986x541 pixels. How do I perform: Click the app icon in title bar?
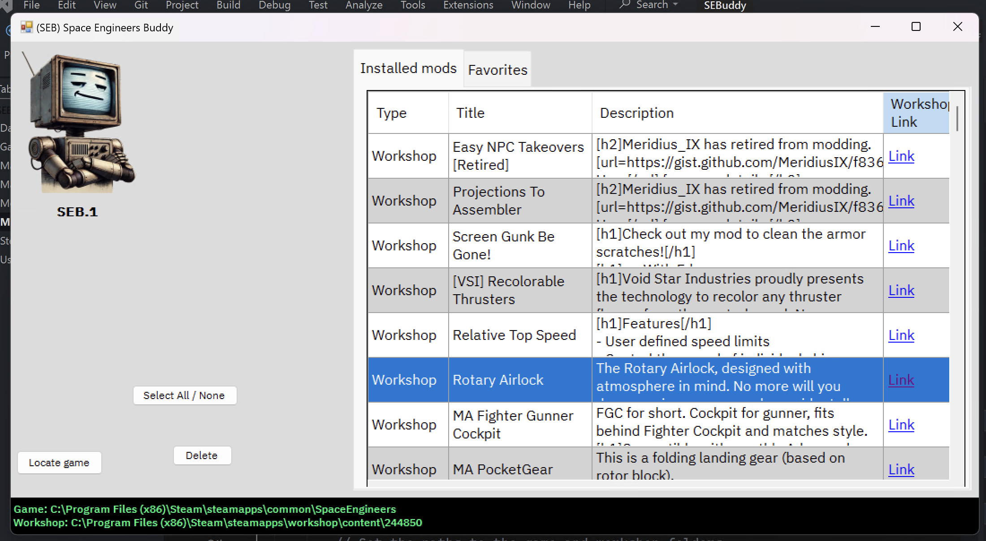26,27
